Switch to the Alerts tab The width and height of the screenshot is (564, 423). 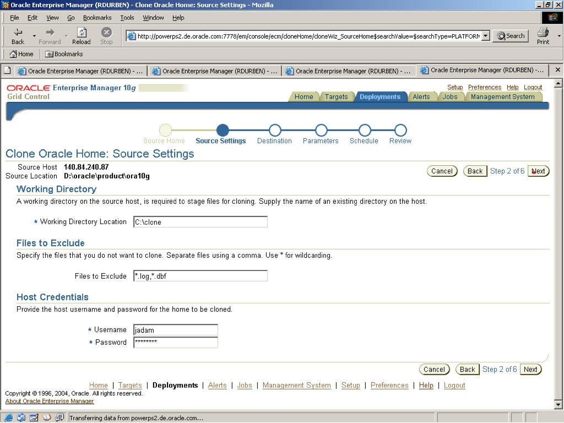421,97
